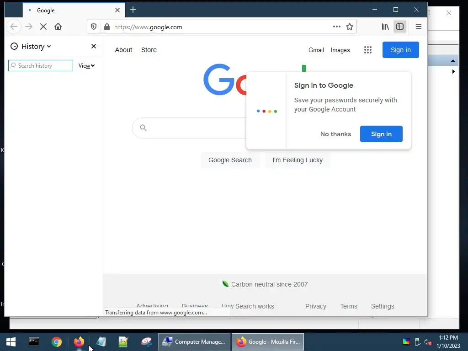Screen dimensions: 468x351
Task: Open the USB safely remove tray icon
Action: [x=417, y=342]
